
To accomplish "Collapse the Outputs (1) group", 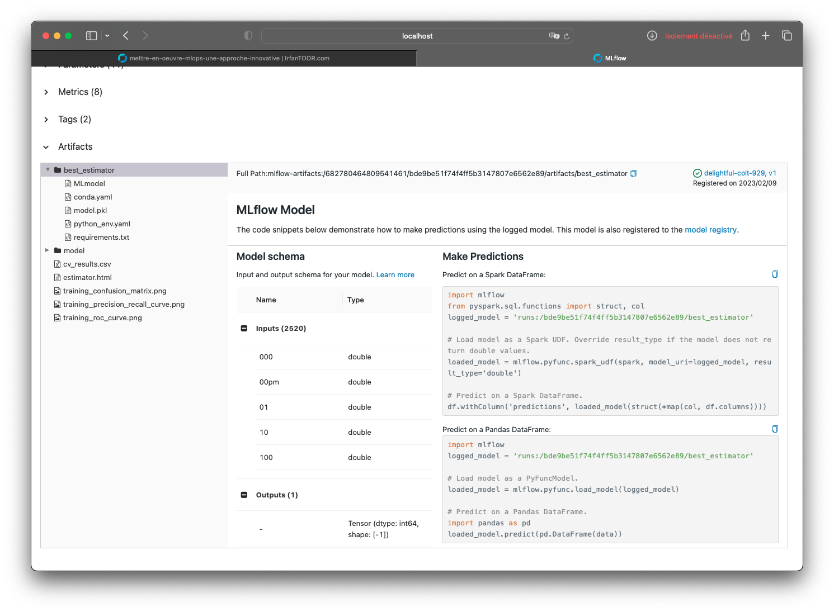I will [x=244, y=495].
